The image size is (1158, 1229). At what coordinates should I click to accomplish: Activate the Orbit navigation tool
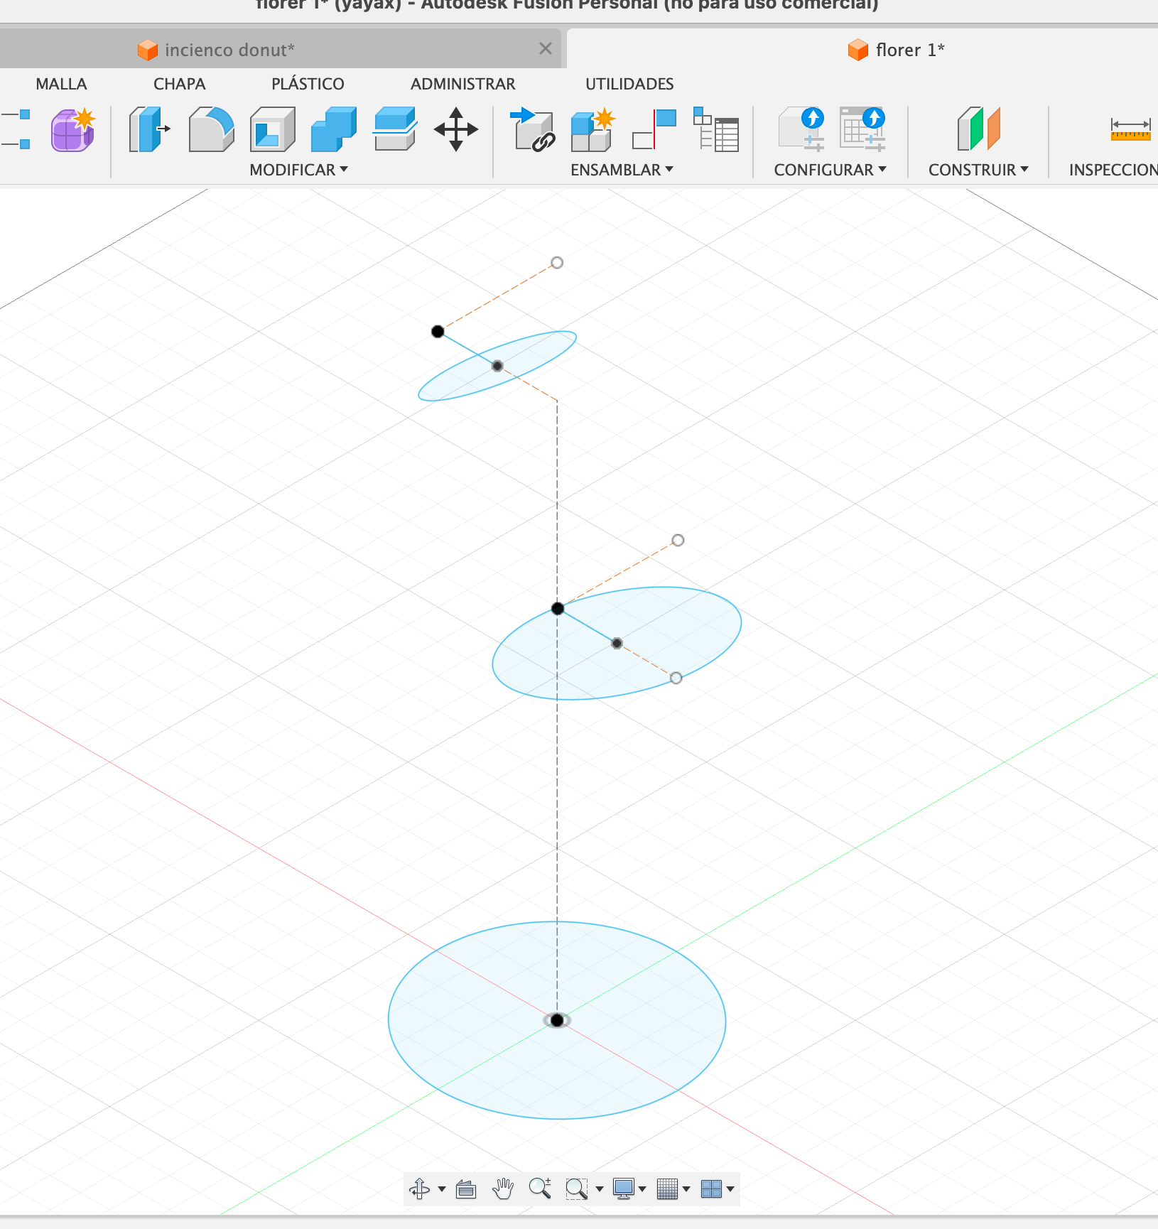tap(420, 1189)
